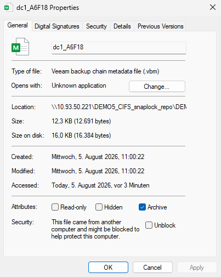Enable the Read-only attribute checkbox
Screen dimensions: 221x278
(x=55, y=207)
